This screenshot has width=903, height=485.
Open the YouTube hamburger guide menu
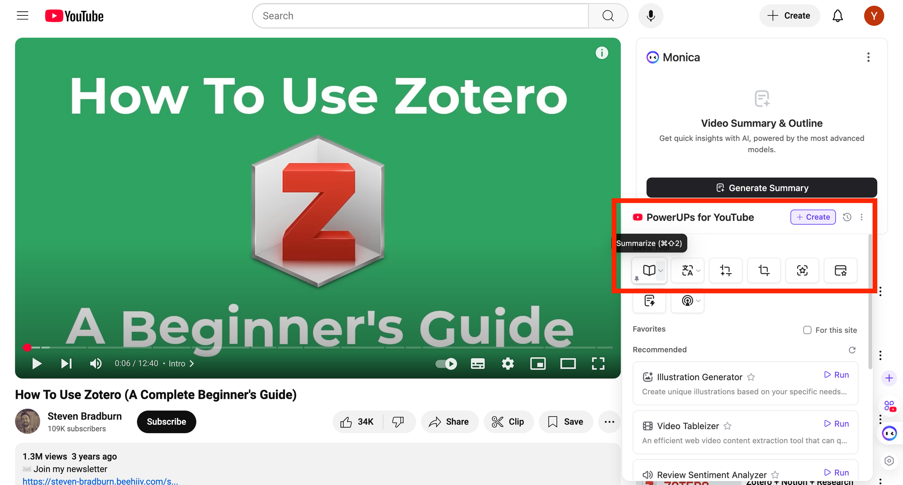23,16
